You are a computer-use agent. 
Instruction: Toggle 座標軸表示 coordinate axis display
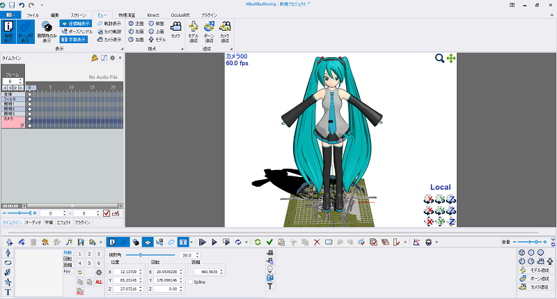pyautogui.click(x=76, y=24)
